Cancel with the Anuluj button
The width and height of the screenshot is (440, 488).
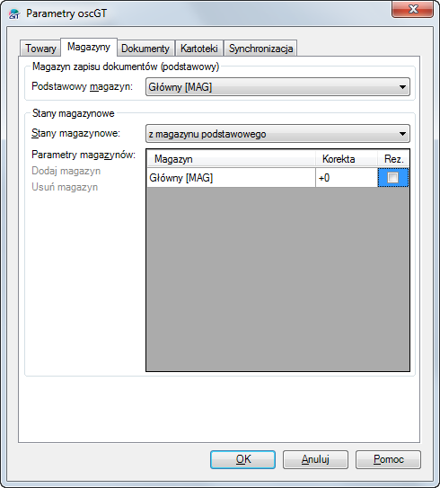click(x=315, y=459)
